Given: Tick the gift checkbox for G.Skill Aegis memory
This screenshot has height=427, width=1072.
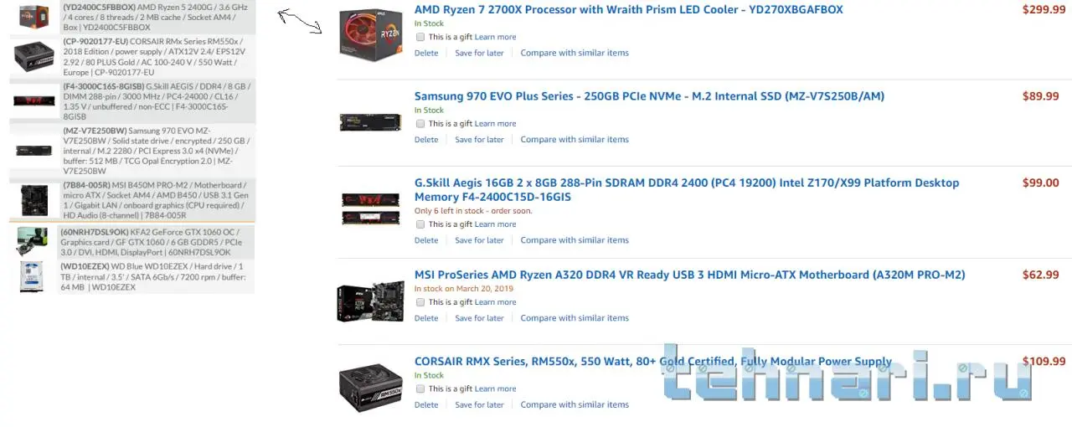Looking at the screenshot, I should click(x=420, y=224).
